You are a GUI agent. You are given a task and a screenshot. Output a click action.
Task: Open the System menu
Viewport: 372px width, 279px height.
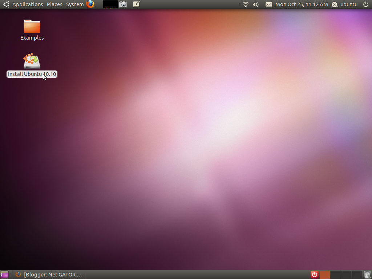[x=75, y=4]
